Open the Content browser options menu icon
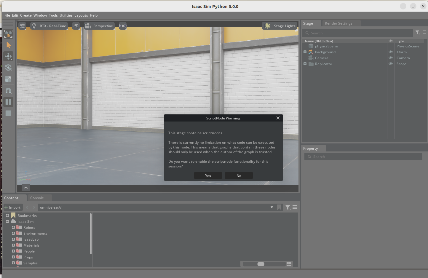The width and height of the screenshot is (428, 278). (295, 207)
